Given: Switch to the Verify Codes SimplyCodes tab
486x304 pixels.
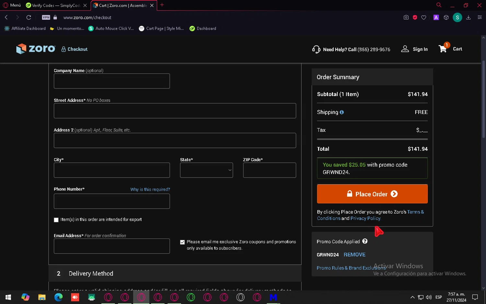Looking at the screenshot, I should coord(53,6).
